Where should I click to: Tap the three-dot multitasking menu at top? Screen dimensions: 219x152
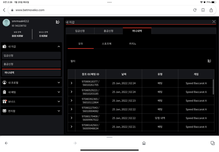point(110,2)
